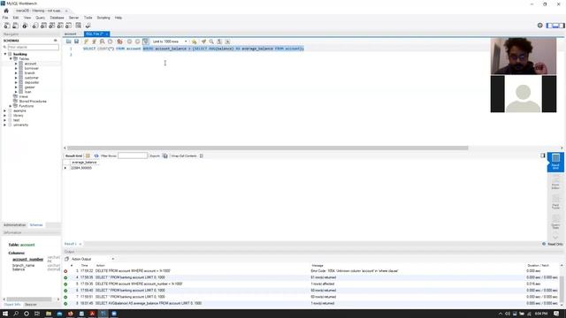Toggle Wrap Cell Content icon
The image size is (566, 318).
click(202, 155)
